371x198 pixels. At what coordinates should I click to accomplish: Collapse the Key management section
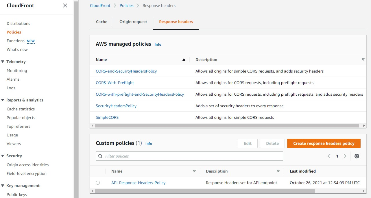pos(3,186)
